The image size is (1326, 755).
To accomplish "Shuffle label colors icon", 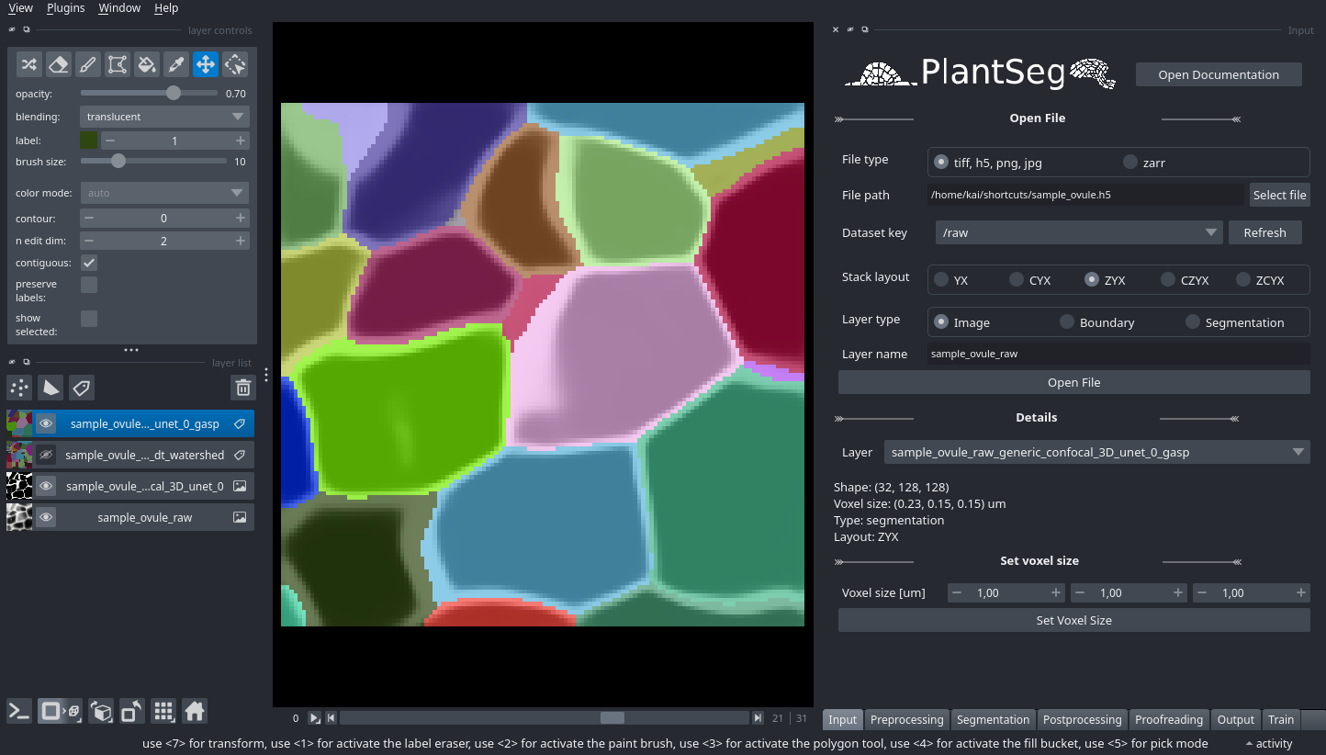I will click(29, 63).
